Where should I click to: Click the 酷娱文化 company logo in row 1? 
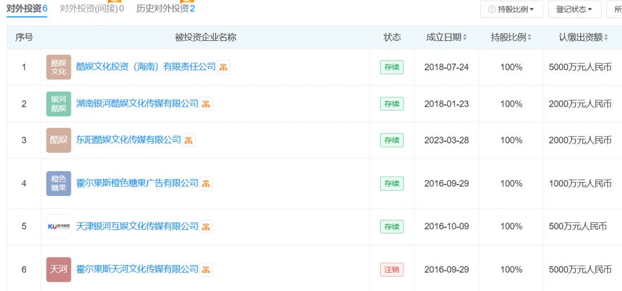pos(59,67)
